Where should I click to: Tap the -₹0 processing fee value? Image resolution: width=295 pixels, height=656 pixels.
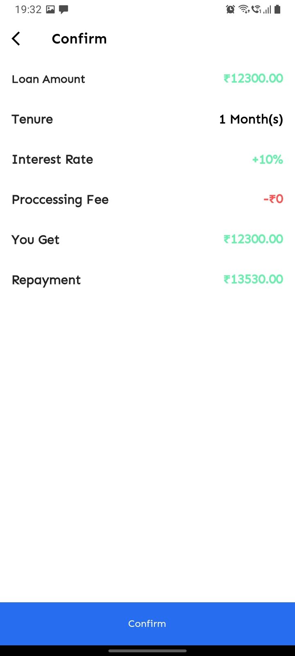pyautogui.click(x=273, y=199)
